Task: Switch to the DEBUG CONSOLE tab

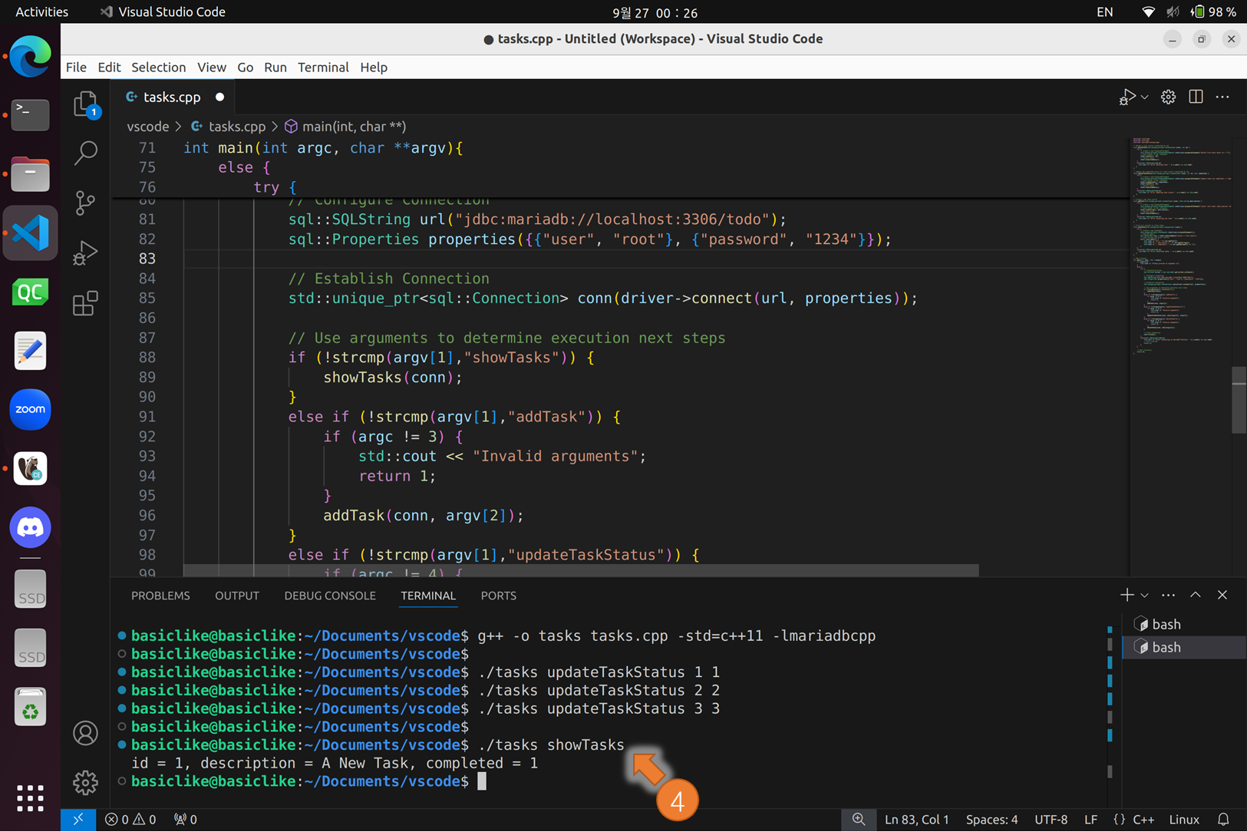Action: (330, 596)
